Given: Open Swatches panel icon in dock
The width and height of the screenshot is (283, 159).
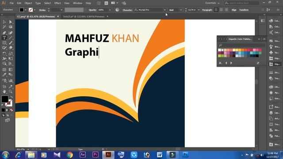Looking at the screenshot, I should coord(271,41).
